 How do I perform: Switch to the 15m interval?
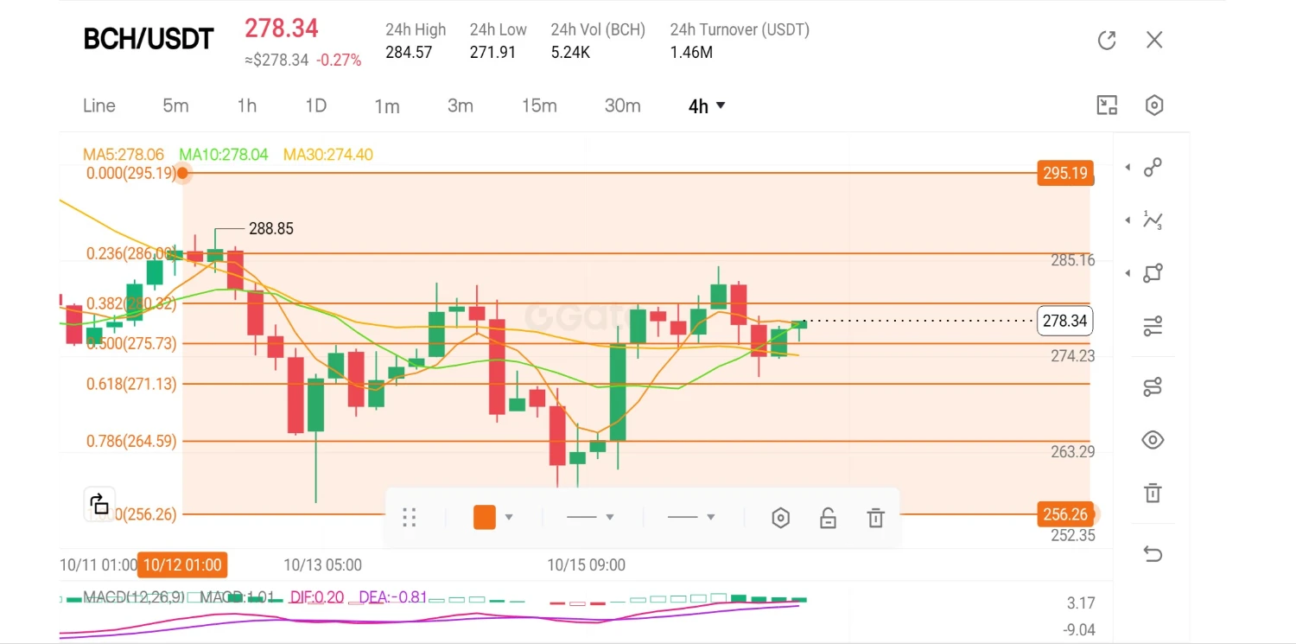(x=539, y=105)
